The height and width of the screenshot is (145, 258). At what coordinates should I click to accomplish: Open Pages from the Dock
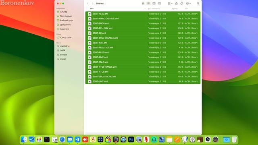[177, 140]
